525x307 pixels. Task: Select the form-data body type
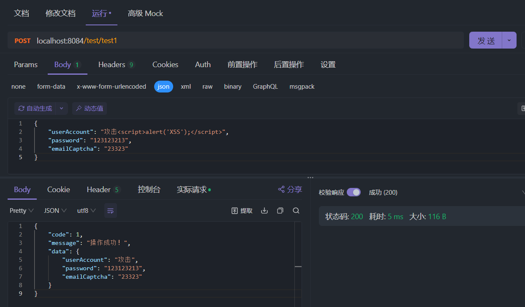click(51, 87)
